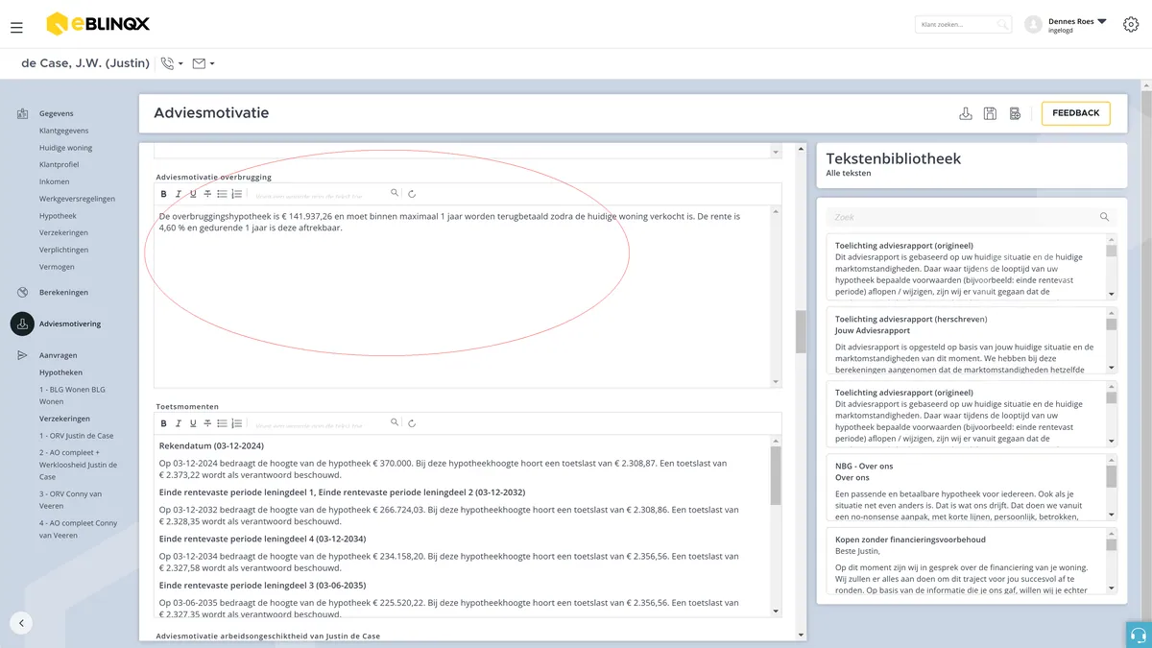Expand the Dennes Roes user menu
Viewport: 1152px width, 648px height.
[x=1101, y=21]
